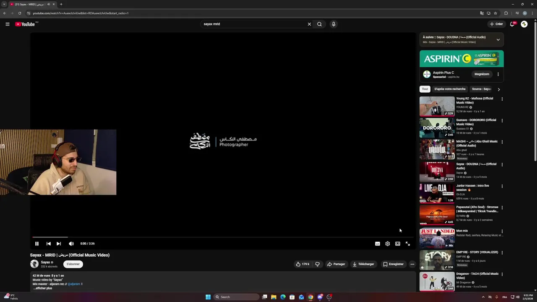Open Aspirin Plus C ad options menu
Viewport: 537px width, 302px height.
(x=498, y=74)
